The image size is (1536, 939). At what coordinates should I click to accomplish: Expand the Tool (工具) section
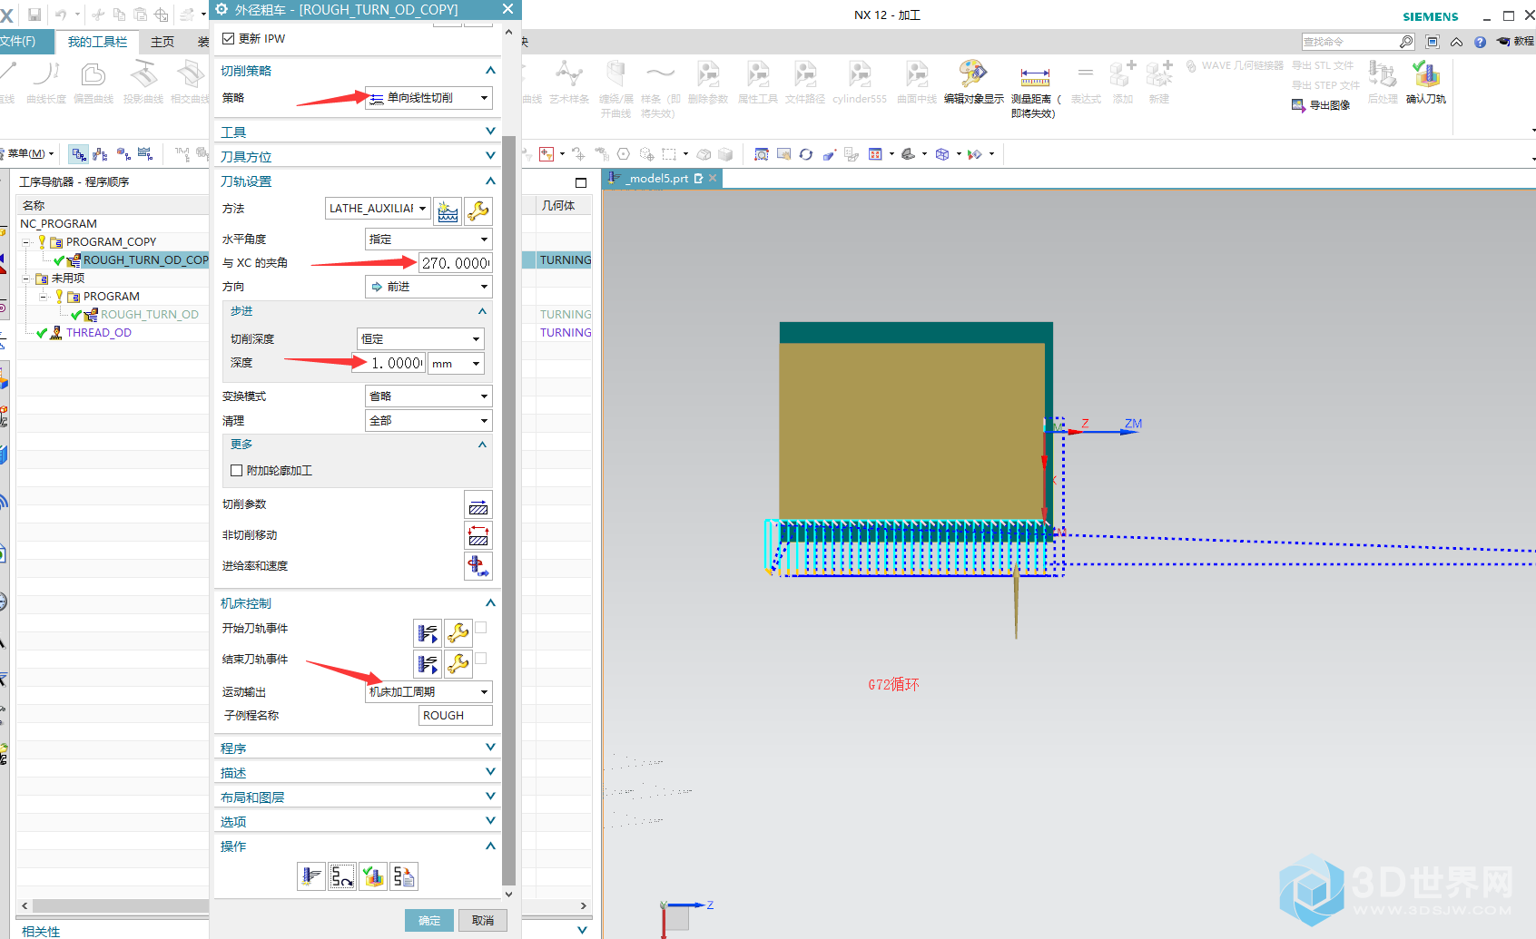pyautogui.click(x=358, y=132)
